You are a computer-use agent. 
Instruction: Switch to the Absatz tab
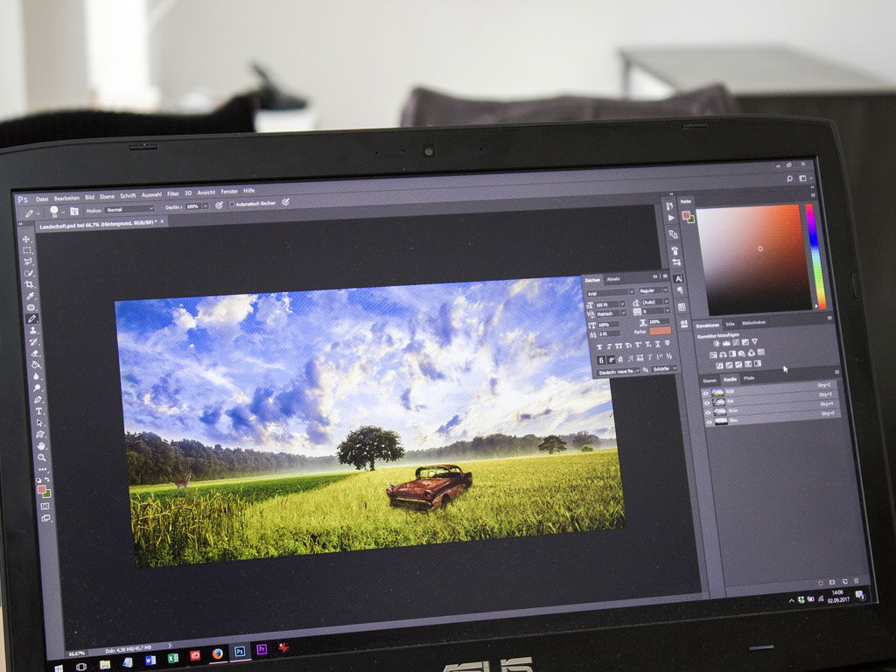613,279
